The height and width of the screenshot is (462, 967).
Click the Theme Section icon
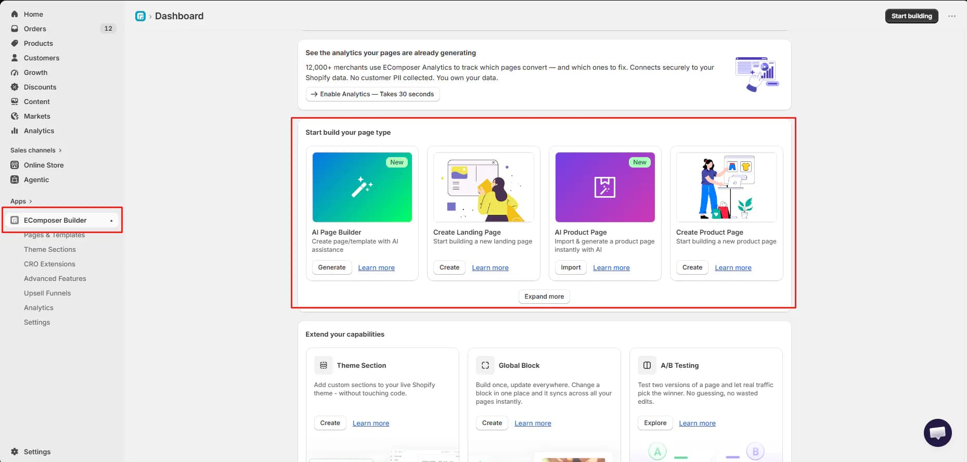tap(324, 365)
